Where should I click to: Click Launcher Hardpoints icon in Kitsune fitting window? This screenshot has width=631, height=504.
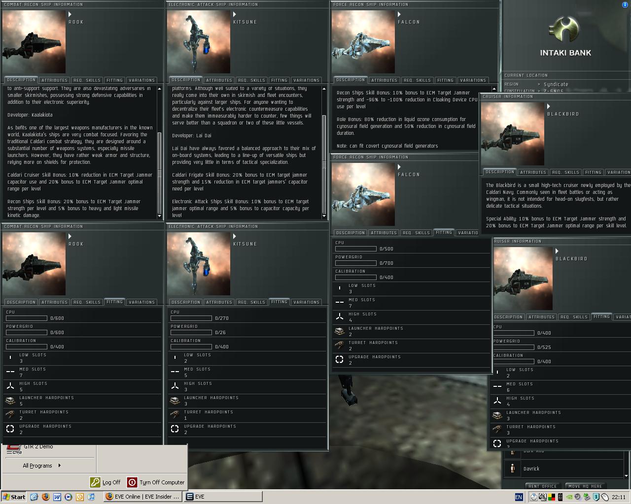pyautogui.click(x=175, y=401)
